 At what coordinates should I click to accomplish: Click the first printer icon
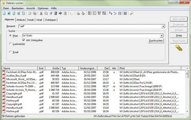pyautogui.click(x=78, y=13)
